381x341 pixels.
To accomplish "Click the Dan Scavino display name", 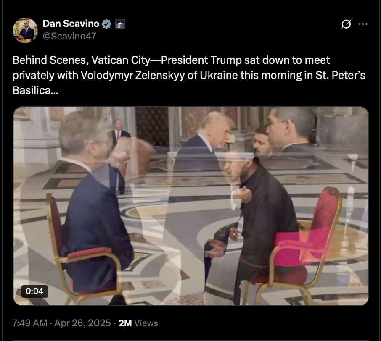I will (x=71, y=24).
